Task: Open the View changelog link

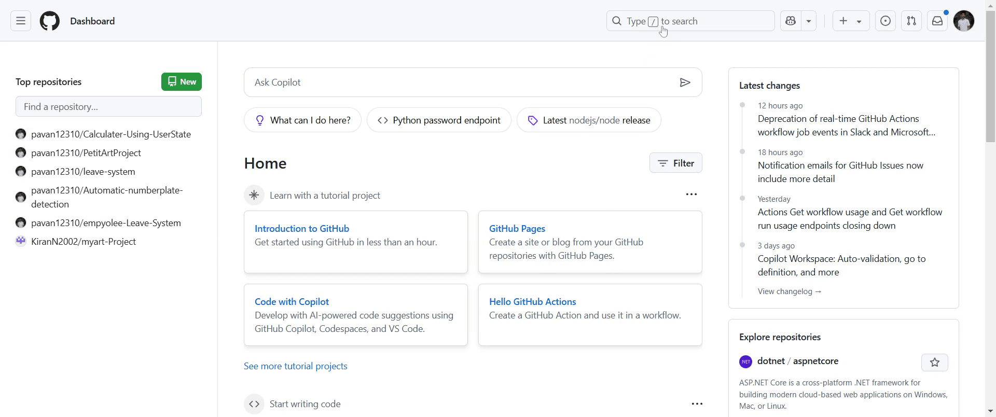Action: pyautogui.click(x=789, y=291)
